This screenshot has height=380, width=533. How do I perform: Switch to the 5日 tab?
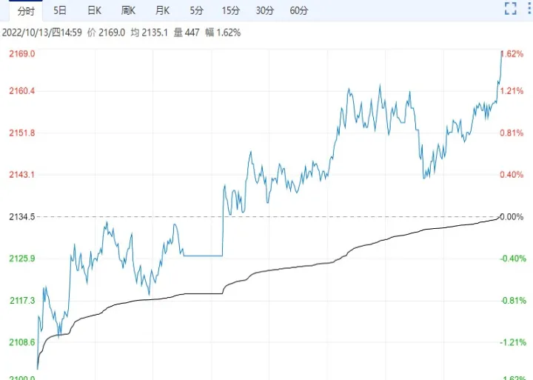(x=59, y=10)
